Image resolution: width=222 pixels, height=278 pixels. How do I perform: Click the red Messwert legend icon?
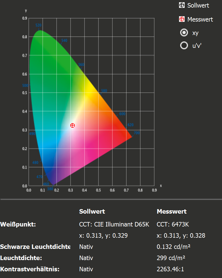(182, 19)
